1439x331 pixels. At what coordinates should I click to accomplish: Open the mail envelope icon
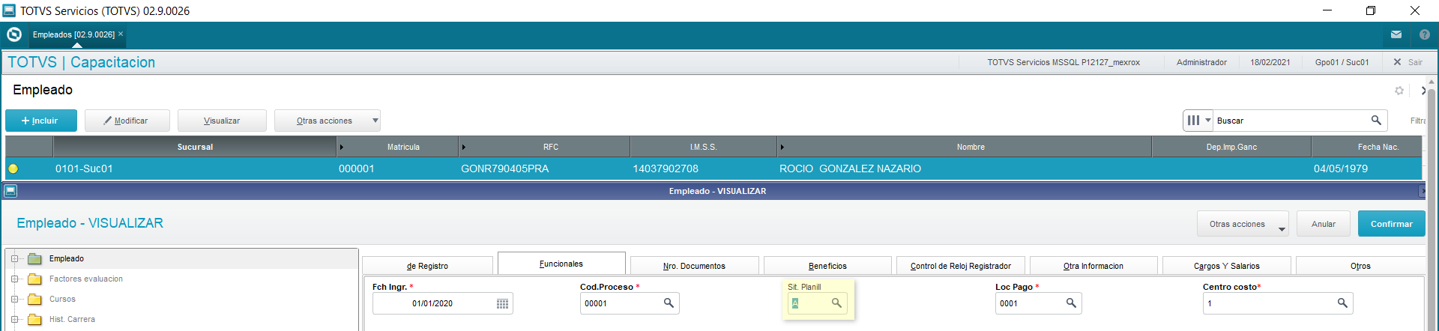pos(1396,34)
